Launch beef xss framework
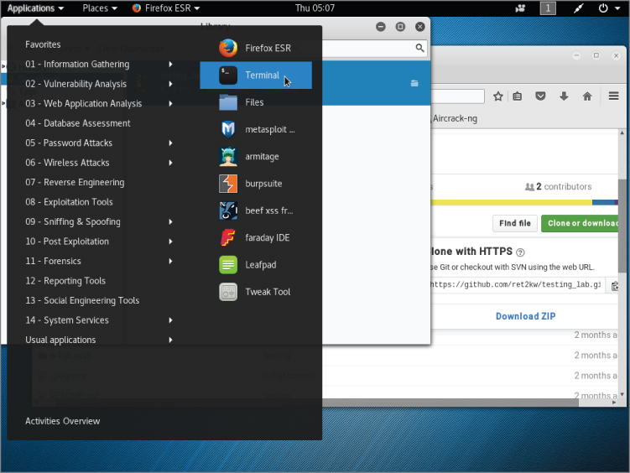630x473 pixels. pyautogui.click(x=256, y=211)
